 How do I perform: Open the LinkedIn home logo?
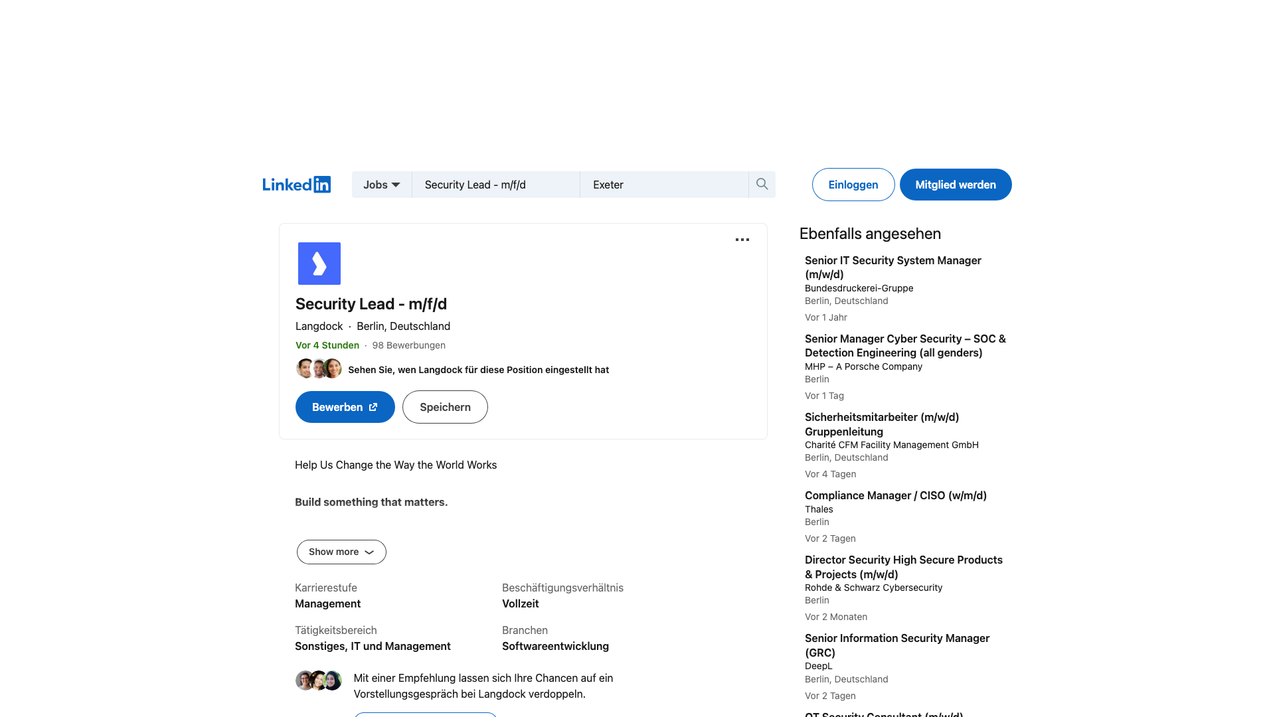[296, 185]
